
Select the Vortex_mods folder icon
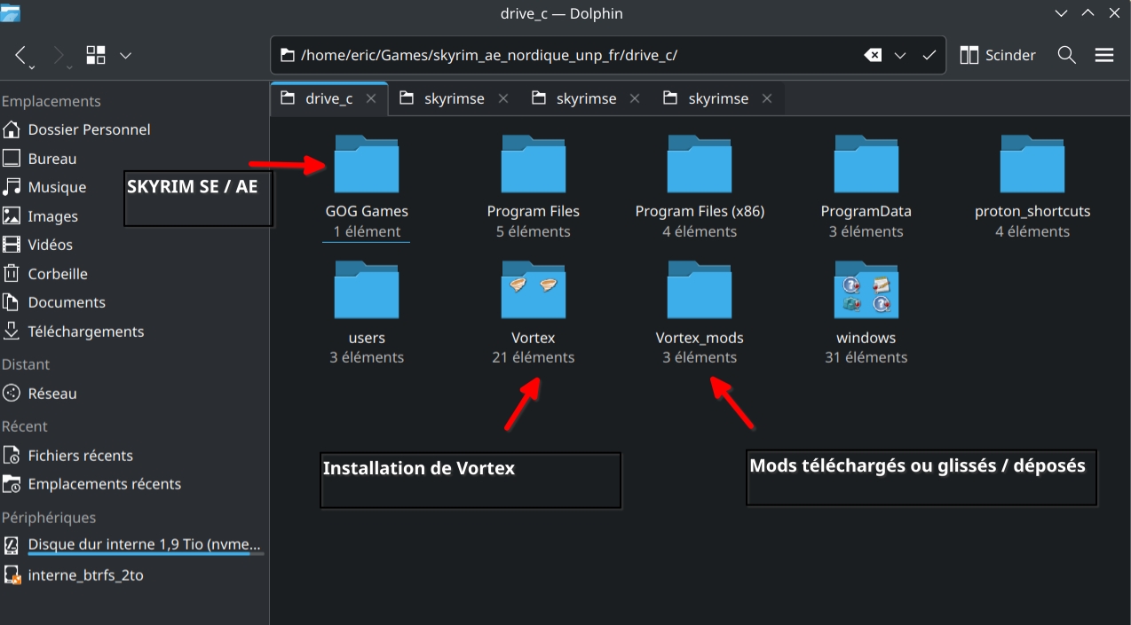pyautogui.click(x=700, y=290)
